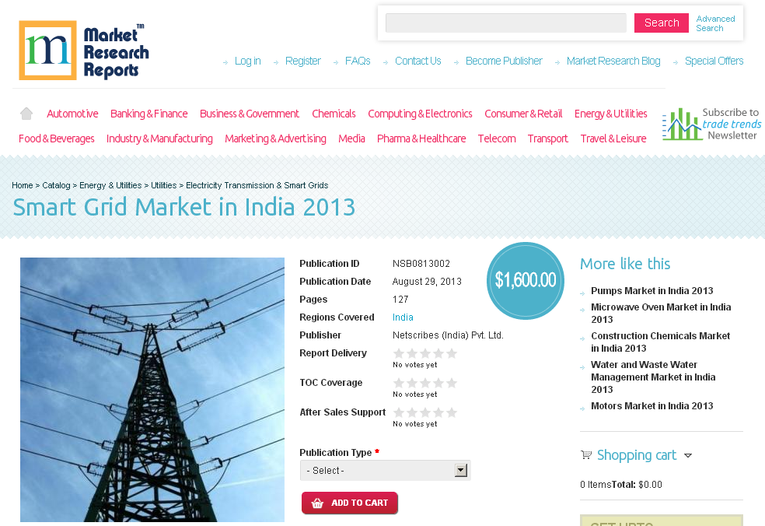Image resolution: width=765 pixels, height=526 pixels.
Task: Click the shopping cart icon
Action: coord(586,454)
